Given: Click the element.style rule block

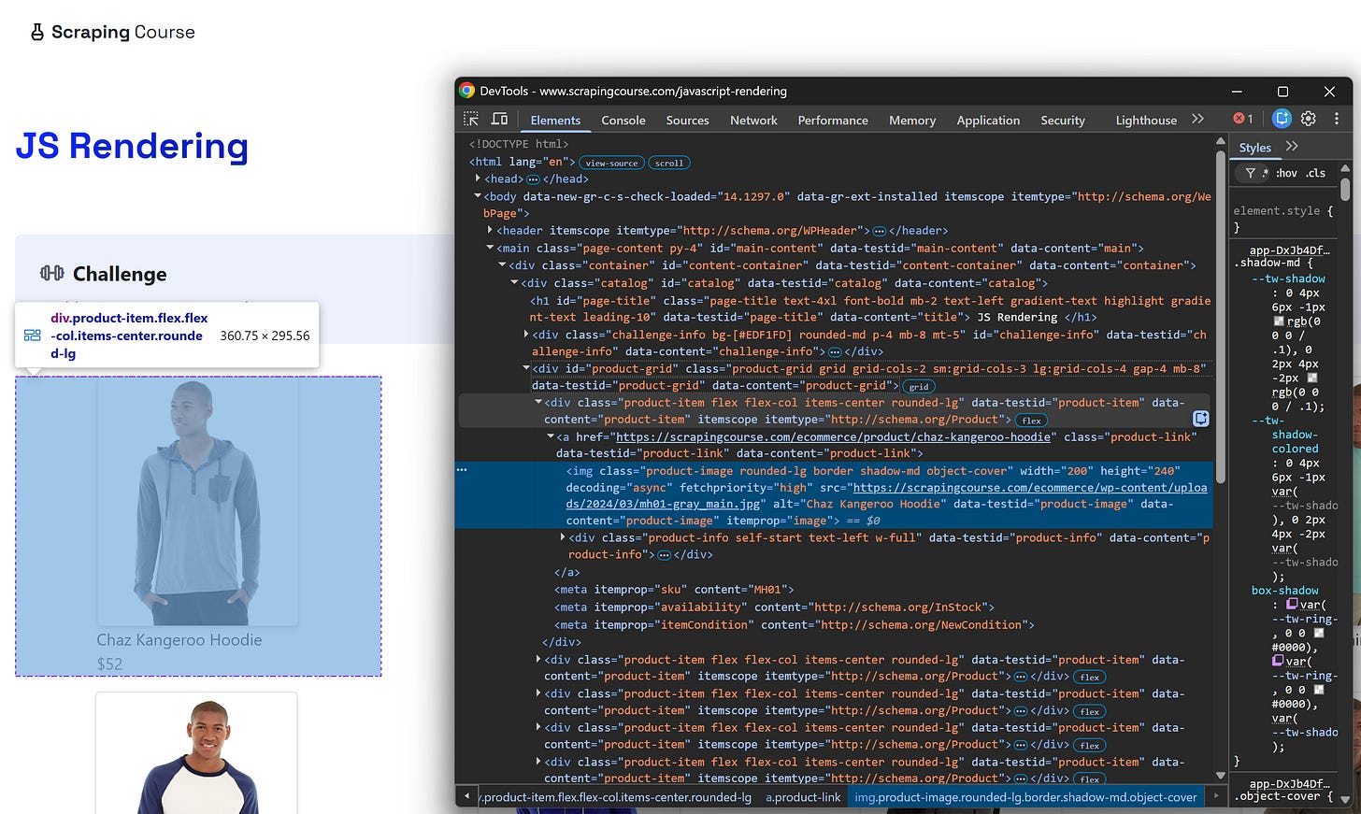Looking at the screenshot, I should 1283,219.
